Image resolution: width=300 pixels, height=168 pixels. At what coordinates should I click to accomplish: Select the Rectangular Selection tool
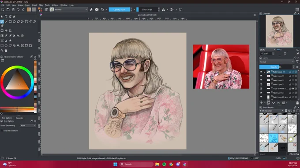[x=2, y=46]
